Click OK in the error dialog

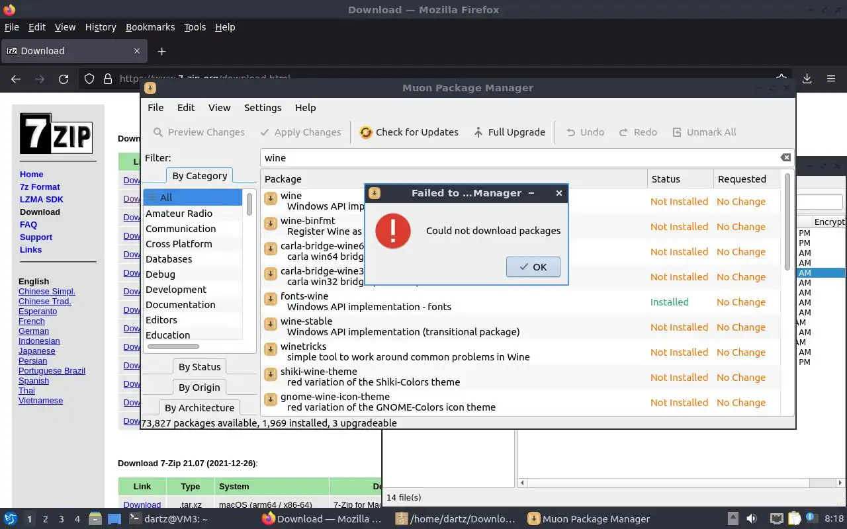[533, 267]
